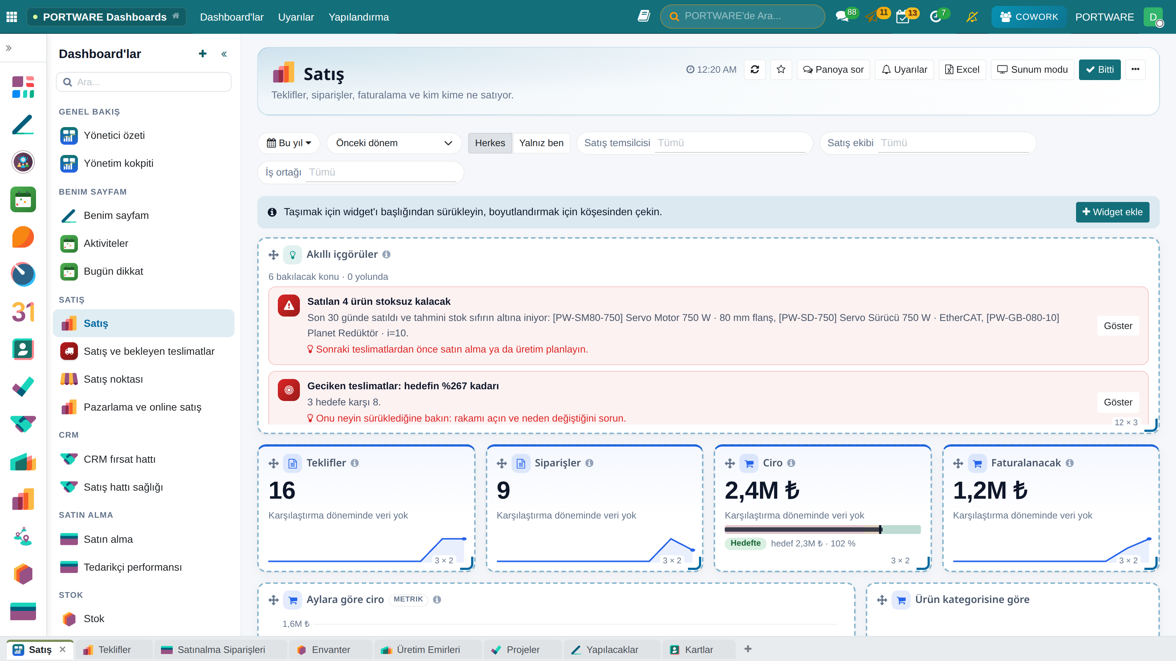Click the muted notifications bell icon
Image resolution: width=1176 pixels, height=661 pixels.
tap(972, 17)
